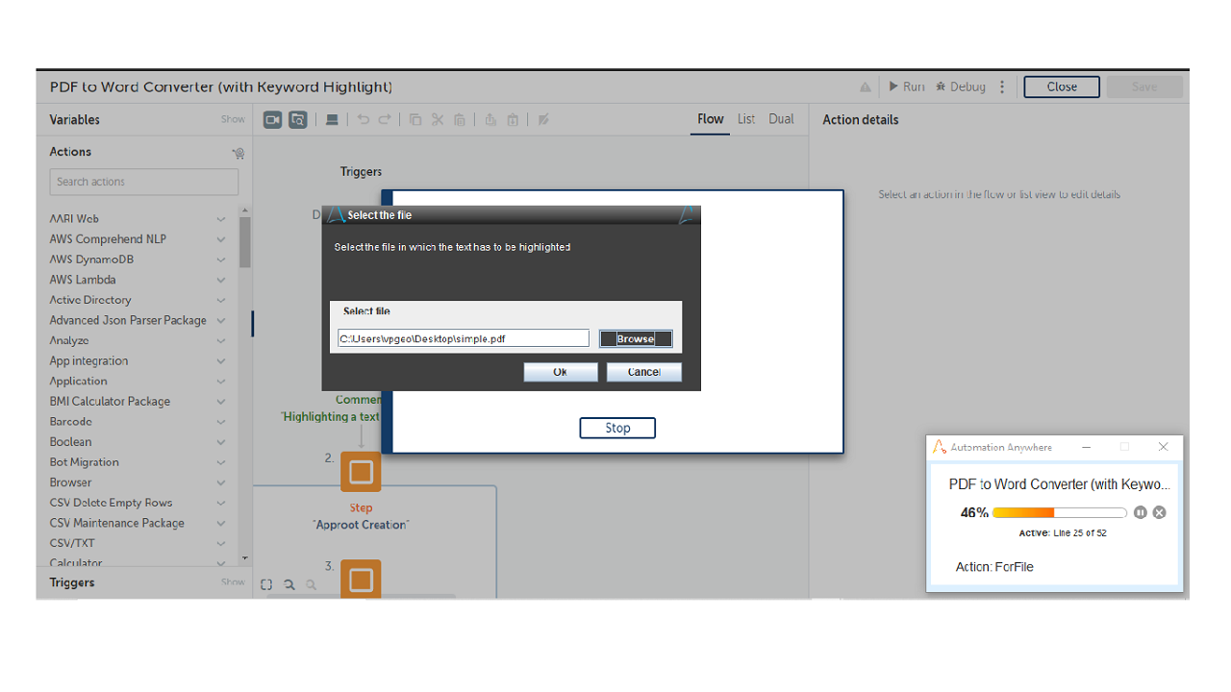Open the package store icon beside Actions
Screen dimensions: 1231x692
(x=239, y=153)
